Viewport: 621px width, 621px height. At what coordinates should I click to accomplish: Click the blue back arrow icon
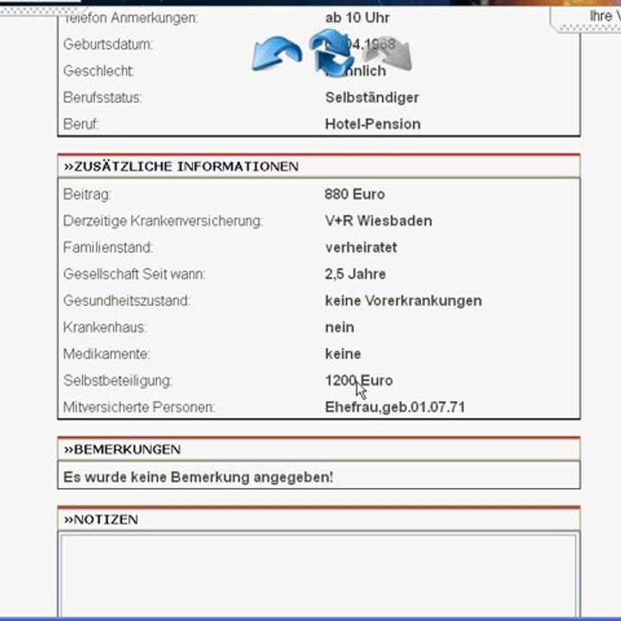(x=277, y=53)
